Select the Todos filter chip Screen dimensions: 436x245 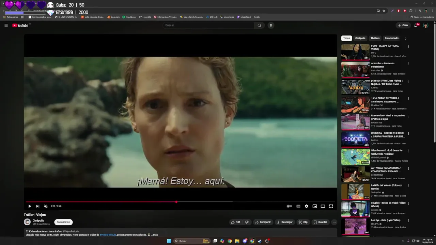346,38
